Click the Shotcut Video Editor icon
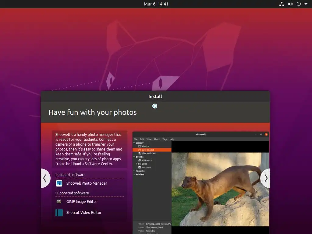The width and height of the screenshot is (312, 234). pyautogui.click(x=59, y=212)
